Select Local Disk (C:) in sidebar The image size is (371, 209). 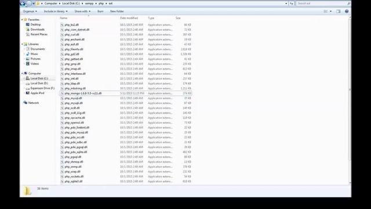click(x=39, y=78)
